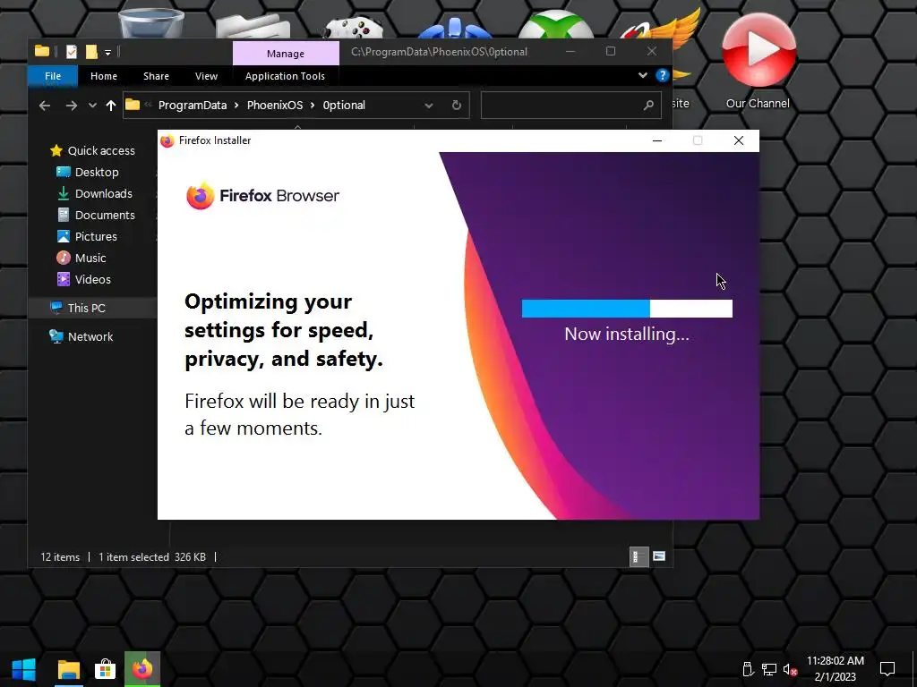Image resolution: width=917 pixels, height=687 pixels.
Task: Click the Firefox installer taskbar icon
Action: [x=142, y=669]
